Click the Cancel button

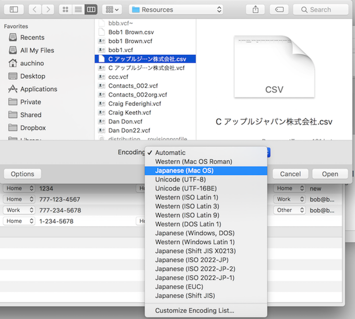(290, 174)
